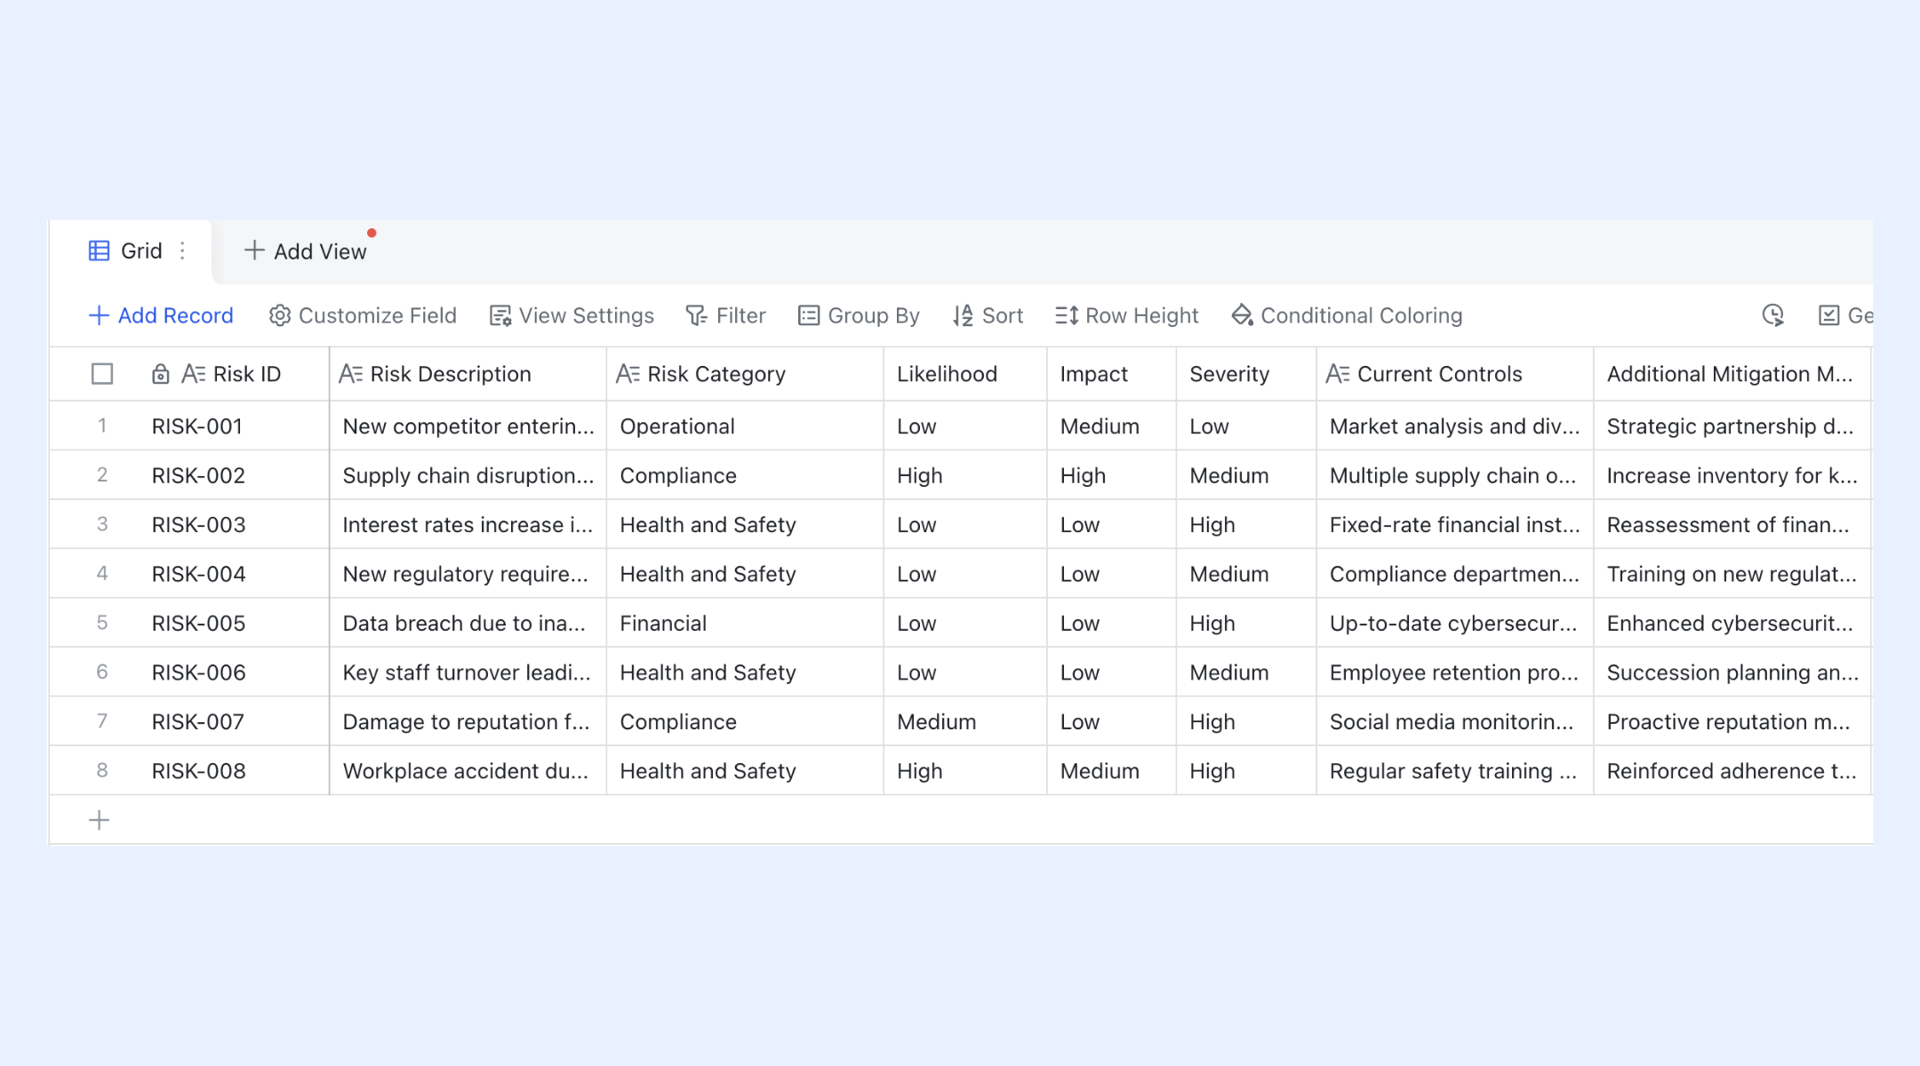Open Row Height settings

[x=1126, y=315]
